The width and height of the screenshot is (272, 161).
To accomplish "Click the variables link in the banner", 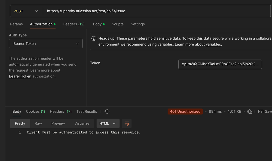I will (213, 44).
